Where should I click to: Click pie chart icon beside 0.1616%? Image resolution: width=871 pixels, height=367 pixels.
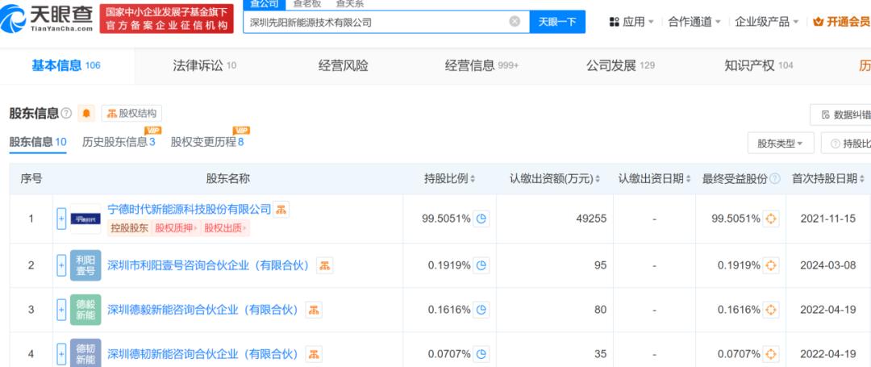point(481,310)
